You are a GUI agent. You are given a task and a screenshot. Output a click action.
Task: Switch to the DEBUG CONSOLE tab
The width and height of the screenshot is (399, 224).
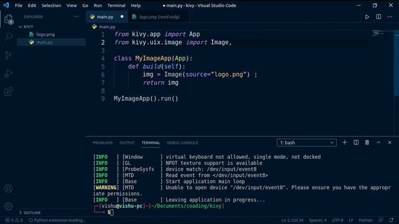coord(183,142)
